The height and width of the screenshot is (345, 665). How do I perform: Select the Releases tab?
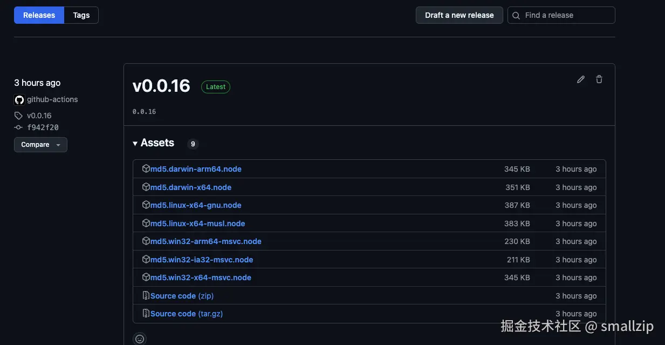pos(39,15)
